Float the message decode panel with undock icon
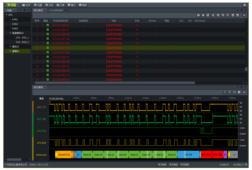Image resolution: width=252 pixels, height=170 pixels. pos(241,87)
